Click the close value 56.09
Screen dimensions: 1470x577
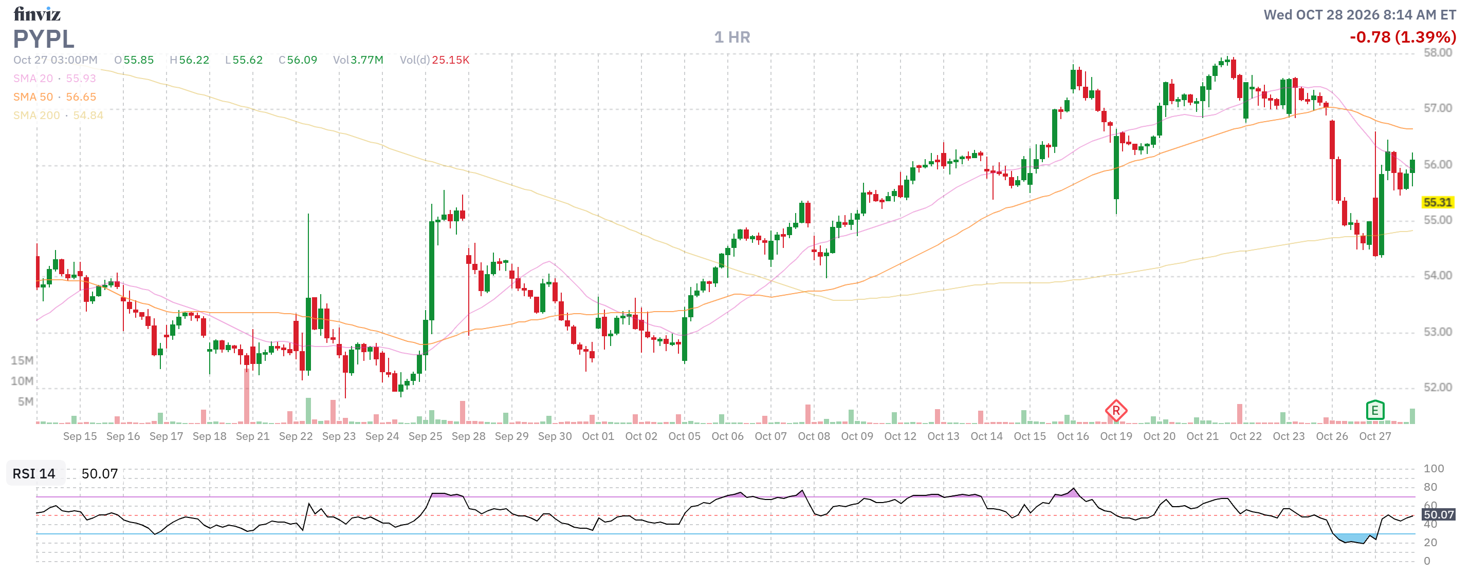click(302, 60)
